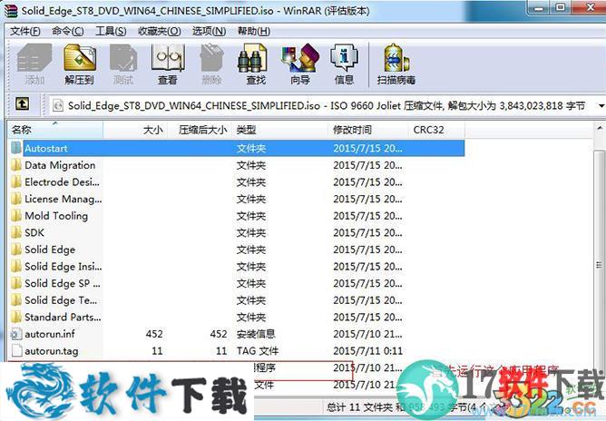Select the autorun.tag file name
The width and height of the screenshot is (606, 421).
[x=52, y=350]
